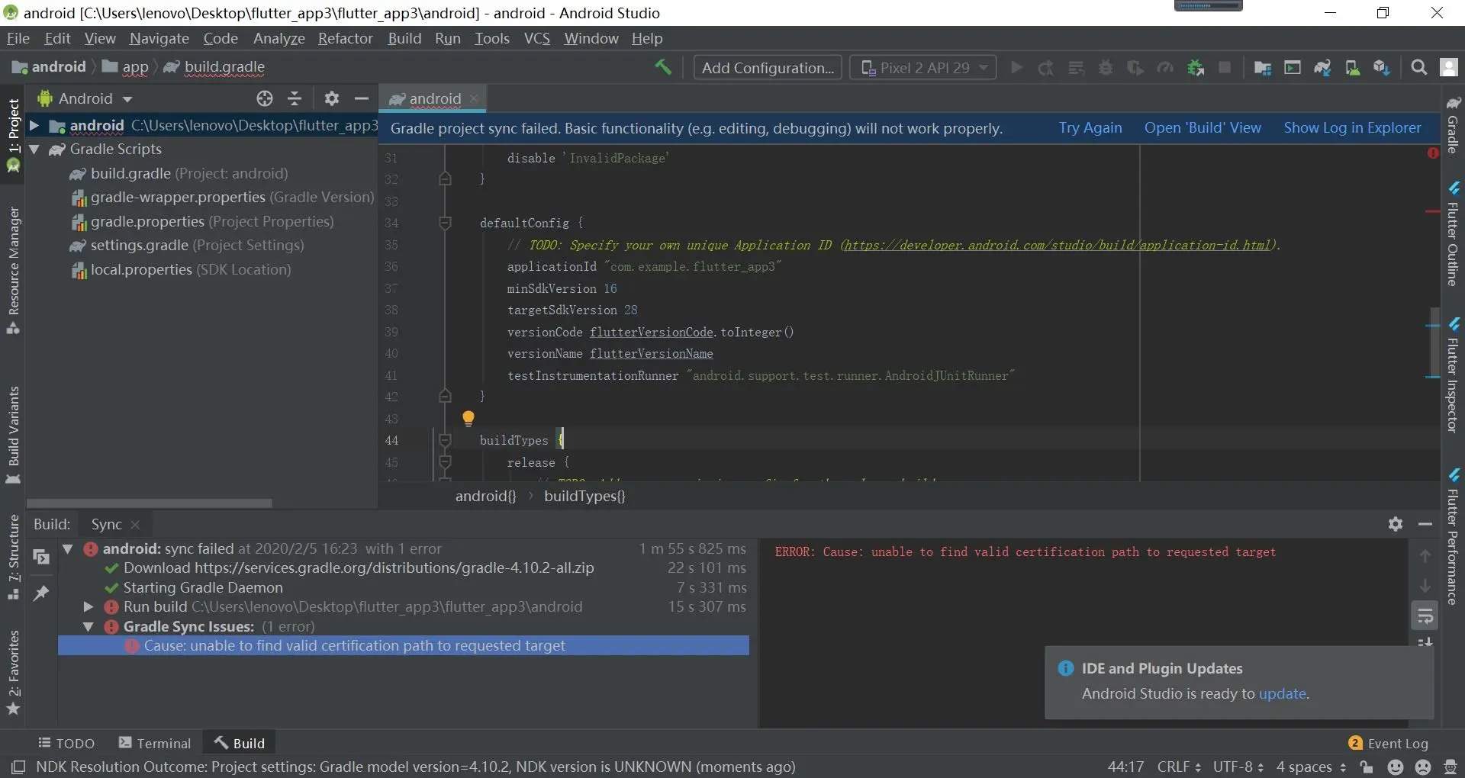Collapse the Gradle Sync Issues node
Screen dimensions: 1465x778
89,626
